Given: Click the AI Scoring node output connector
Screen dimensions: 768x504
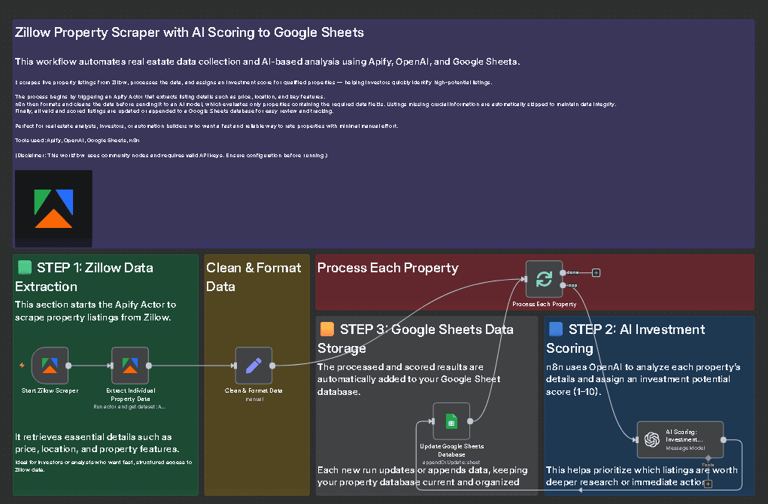Looking at the screenshot, I should 724,439.
